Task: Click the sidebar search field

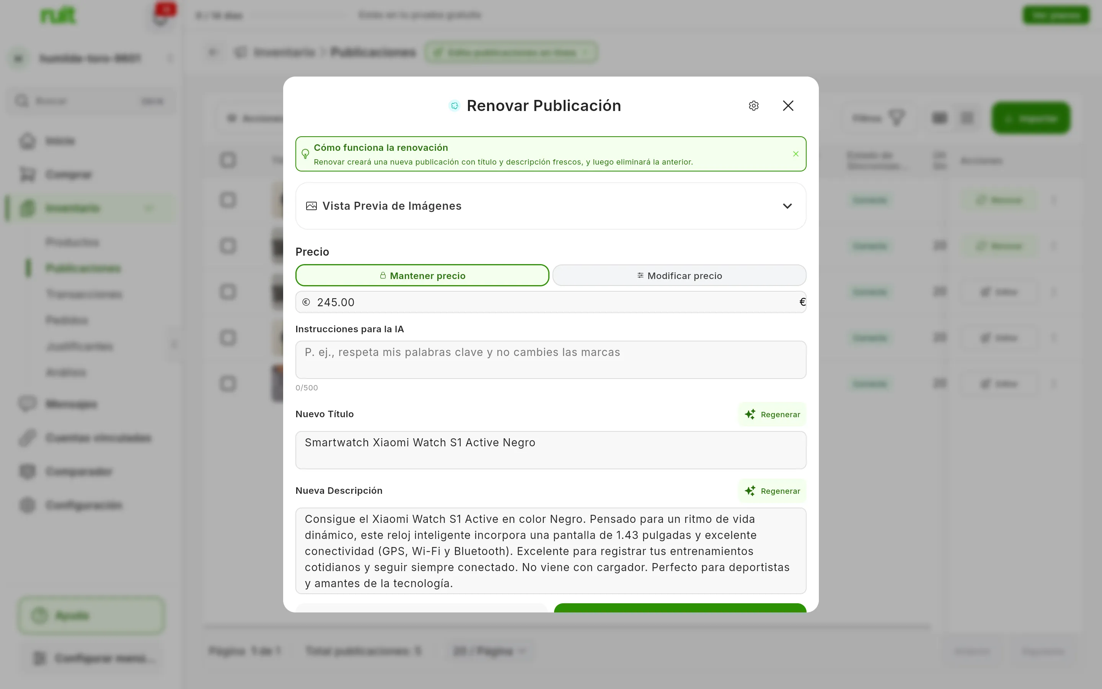Action: coord(90,101)
